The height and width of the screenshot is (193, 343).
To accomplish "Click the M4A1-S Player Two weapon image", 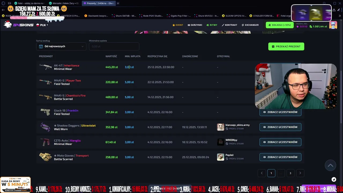I will point(45,82).
